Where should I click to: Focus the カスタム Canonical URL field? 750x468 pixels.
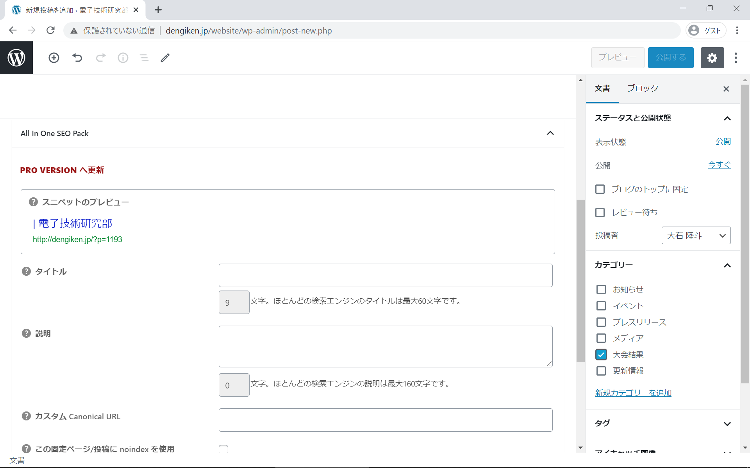click(386, 420)
